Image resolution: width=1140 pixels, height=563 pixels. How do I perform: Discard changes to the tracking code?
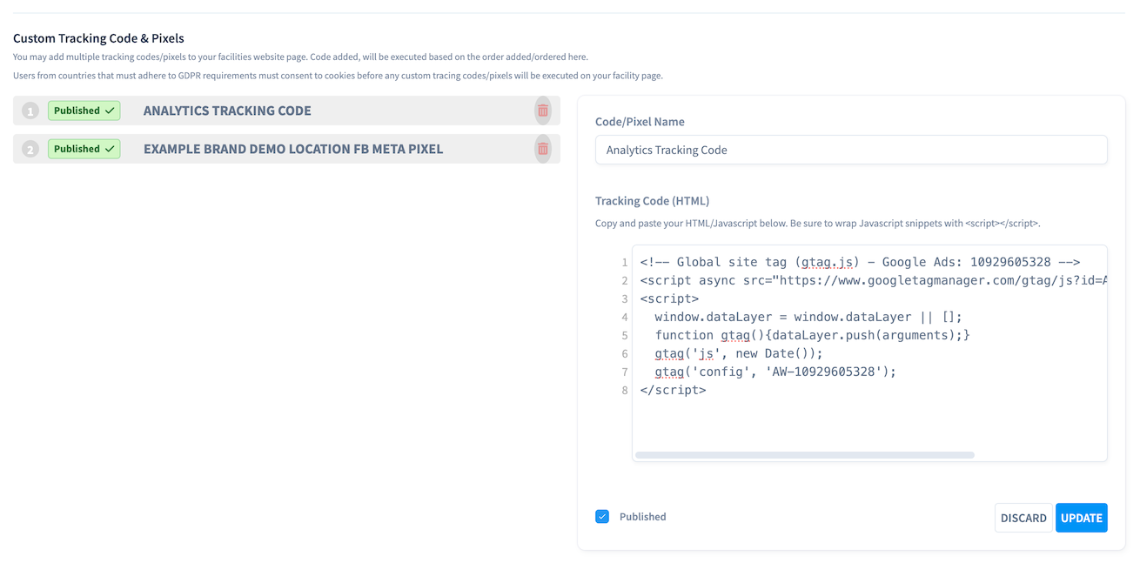(x=1023, y=518)
